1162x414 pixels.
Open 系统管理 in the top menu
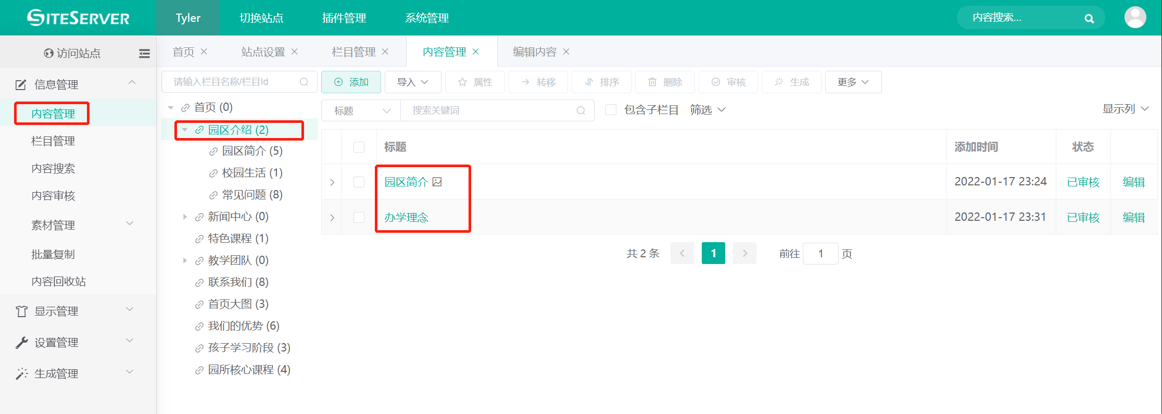(x=427, y=18)
